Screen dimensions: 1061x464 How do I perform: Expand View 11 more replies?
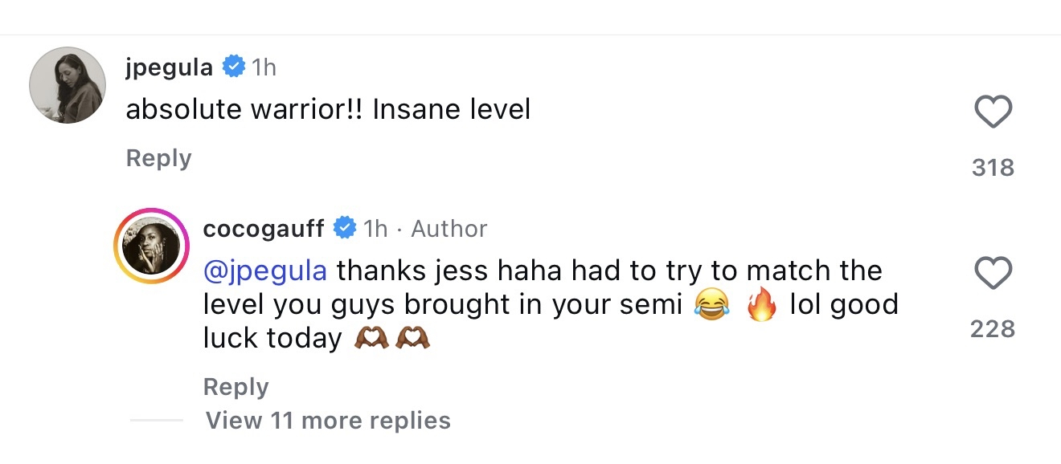328,420
